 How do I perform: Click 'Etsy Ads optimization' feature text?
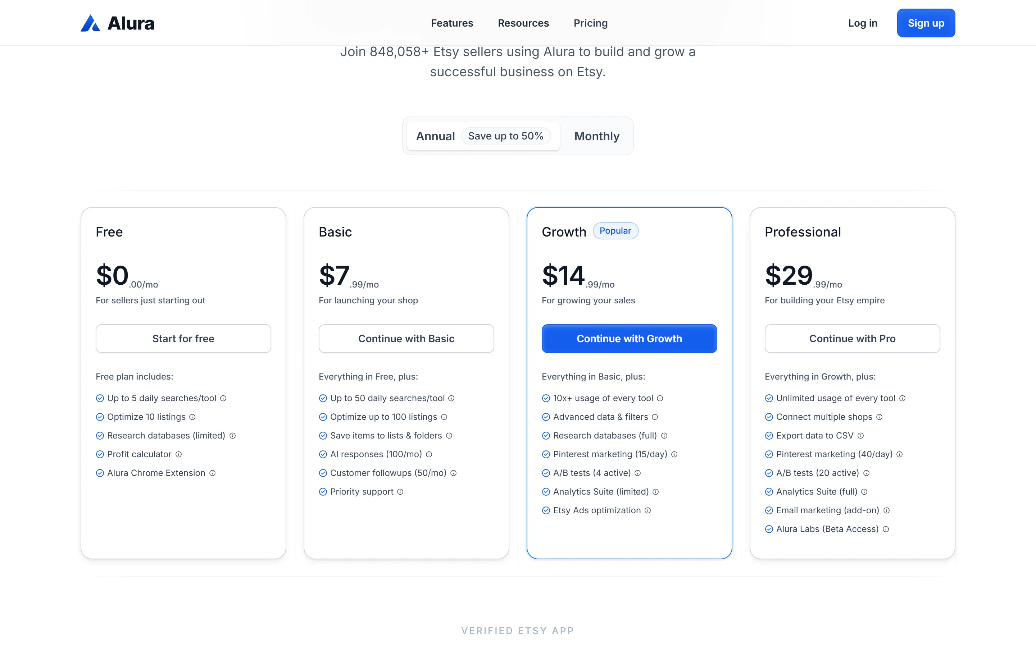(x=597, y=510)
